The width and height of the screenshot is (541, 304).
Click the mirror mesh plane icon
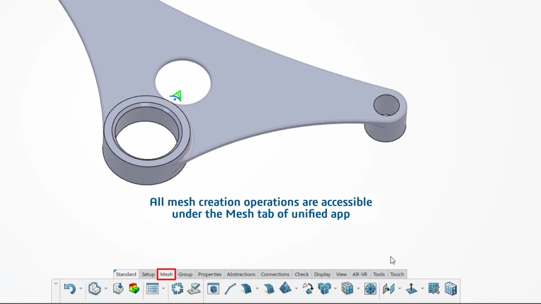click(x=389, y=288)
